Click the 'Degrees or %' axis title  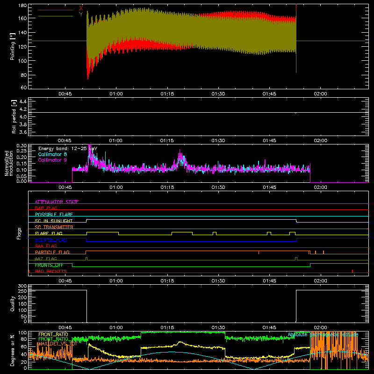tap(13, 350)
